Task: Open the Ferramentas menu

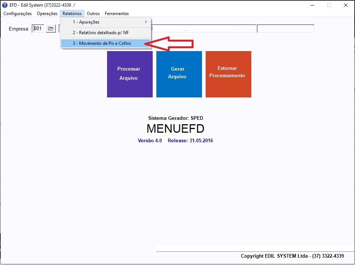Action: (x=117, y=14)
